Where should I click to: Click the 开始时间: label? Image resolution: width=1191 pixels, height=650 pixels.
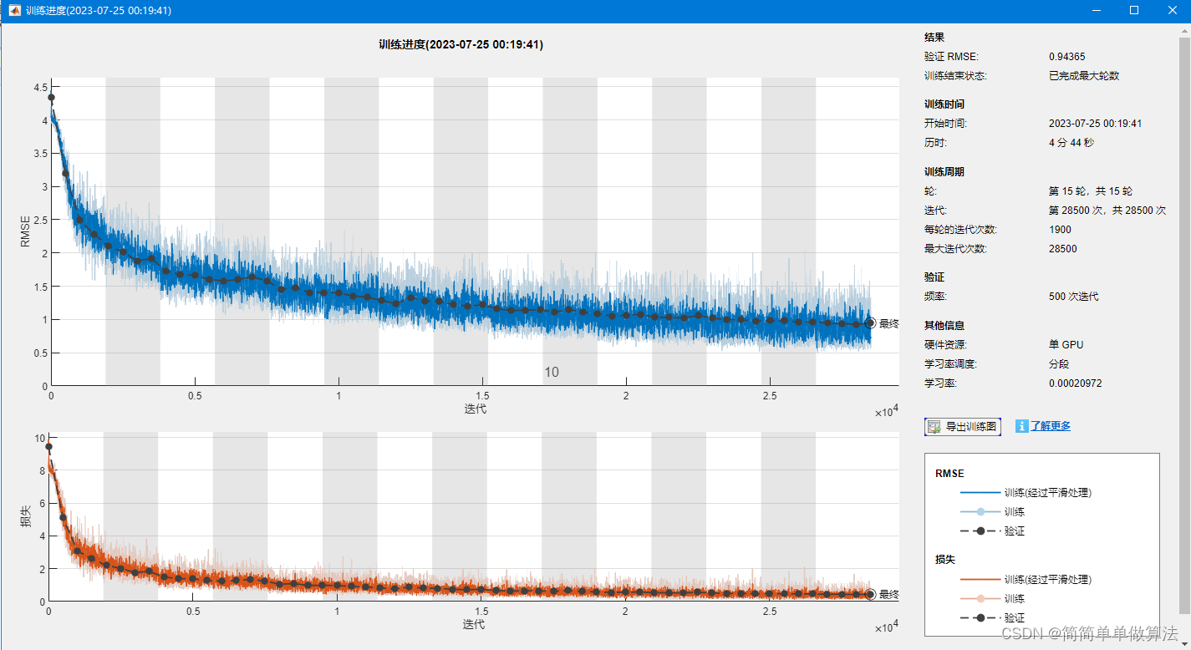pos(945,124)
